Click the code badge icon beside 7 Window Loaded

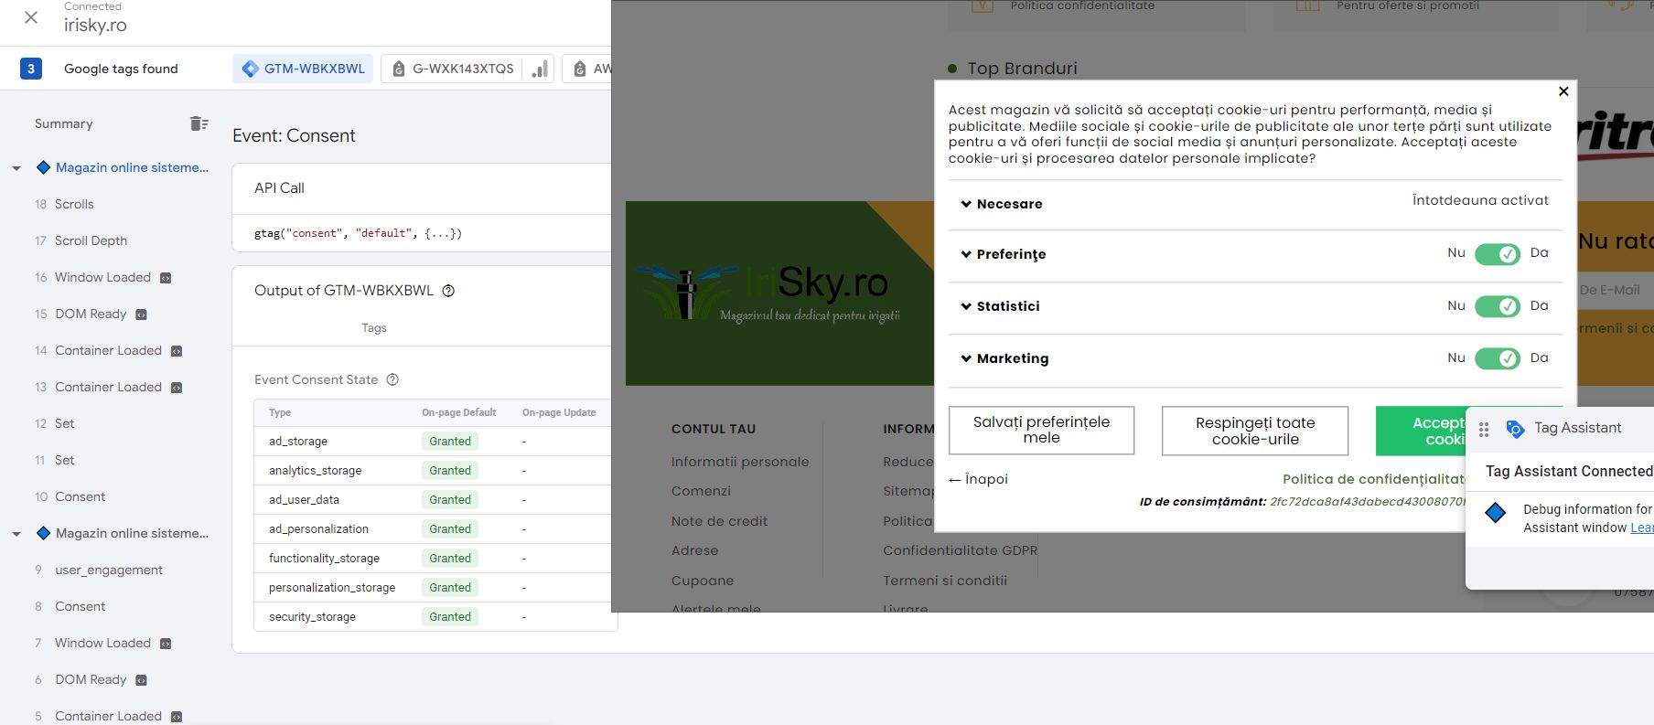(x=166, y=644)
